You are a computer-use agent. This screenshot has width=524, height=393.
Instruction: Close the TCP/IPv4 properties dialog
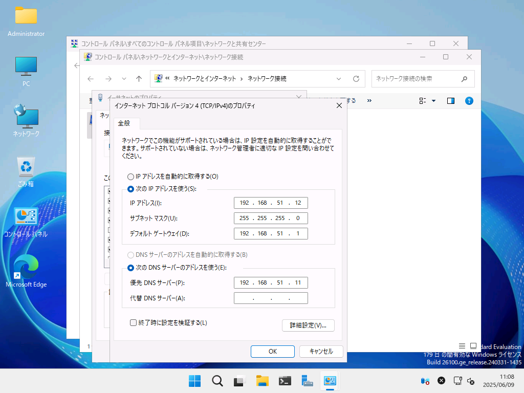point(339,105)
